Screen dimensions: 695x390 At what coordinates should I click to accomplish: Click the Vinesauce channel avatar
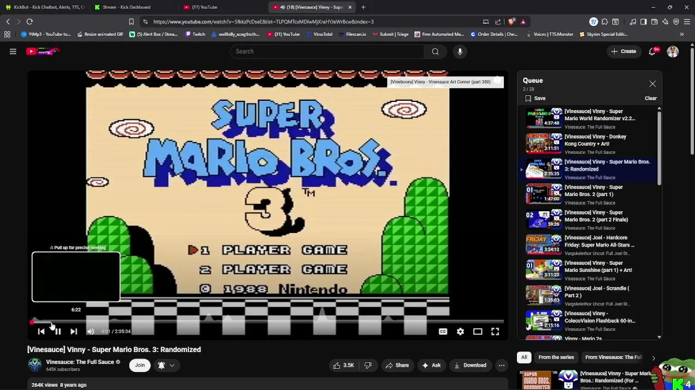pos(35,365)
